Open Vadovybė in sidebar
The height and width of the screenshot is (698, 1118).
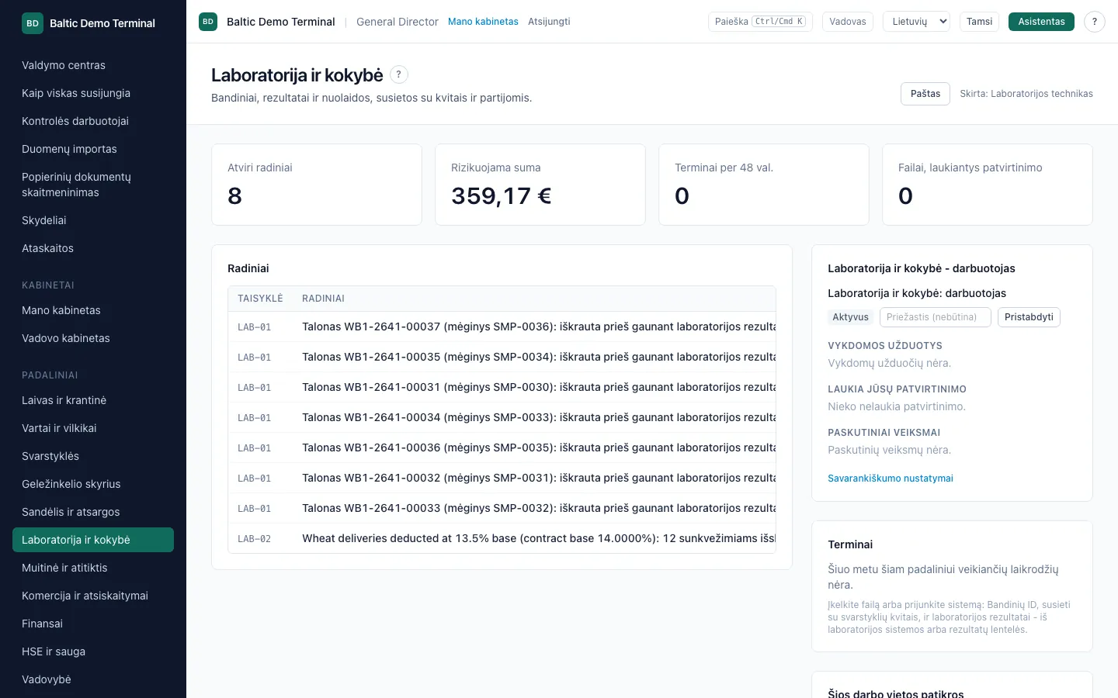(x=93, y=679)
